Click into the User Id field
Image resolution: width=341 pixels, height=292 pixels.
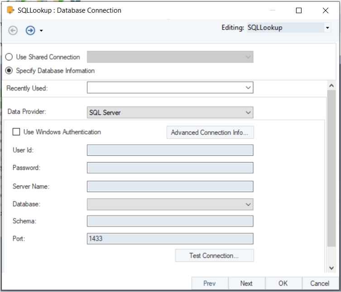click(170, 150)
